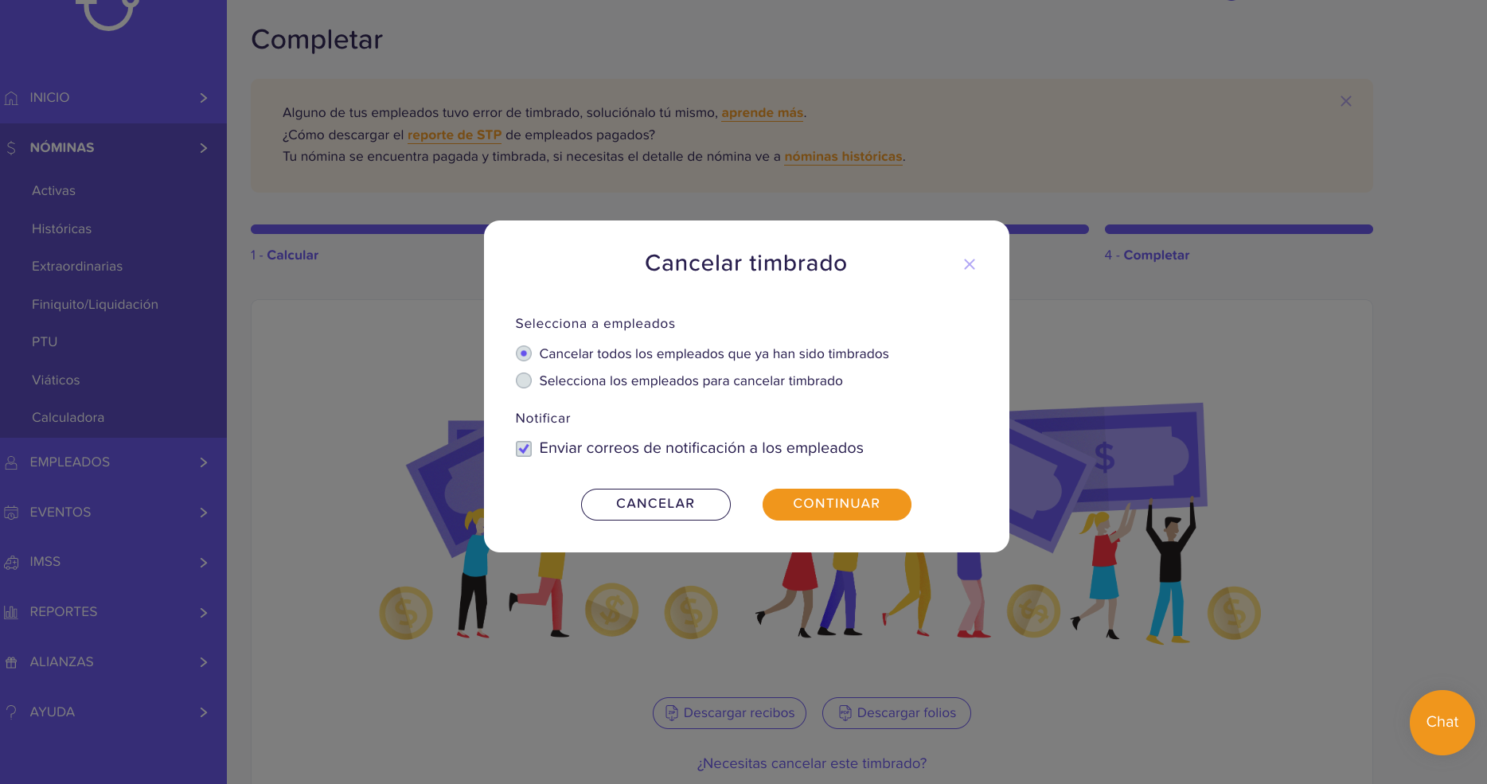Expand the REPORTES menu chevron
This screenshot has height=784, width=1487.
click(x=204, y=612)
